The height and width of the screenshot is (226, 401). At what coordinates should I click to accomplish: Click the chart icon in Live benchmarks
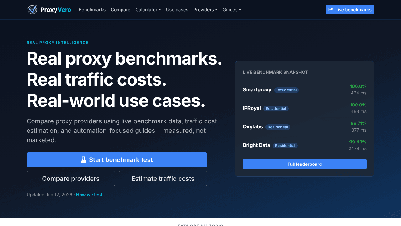pos(331,10)
